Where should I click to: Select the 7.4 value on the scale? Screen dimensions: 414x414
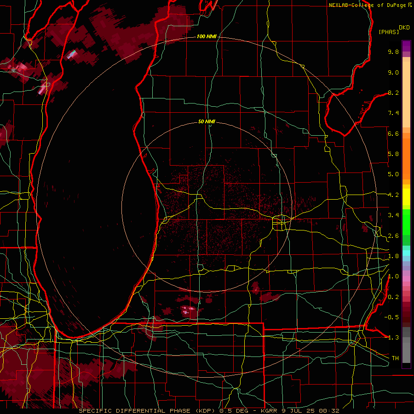(393, 113)
